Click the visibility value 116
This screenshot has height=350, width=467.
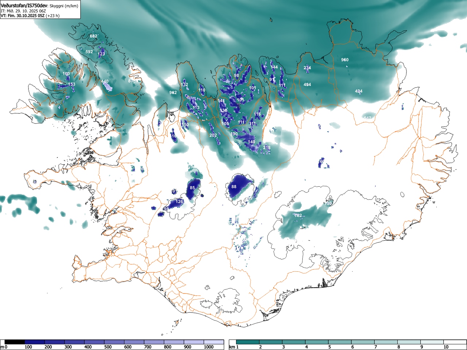[258, 114]
